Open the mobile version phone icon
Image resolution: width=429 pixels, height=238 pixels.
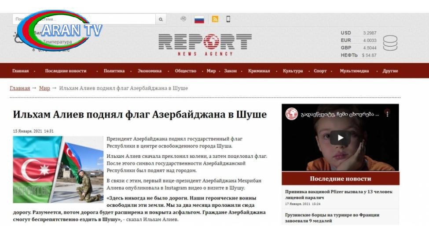pyautogui.click(x=228, y=19)
